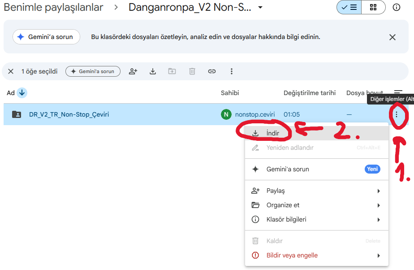Open the Organize et submenu

tap(317, 205)
